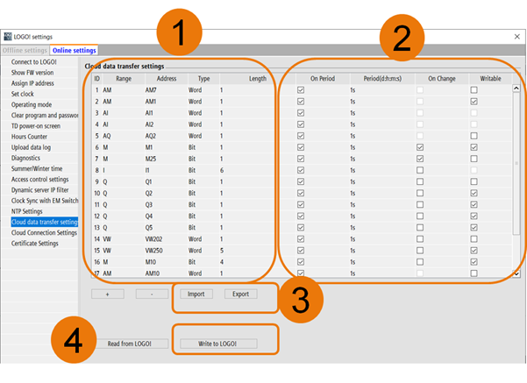Toggle Writable checkbox for Q2 row
Screen dimensions: 527x383
coord(474,193)
